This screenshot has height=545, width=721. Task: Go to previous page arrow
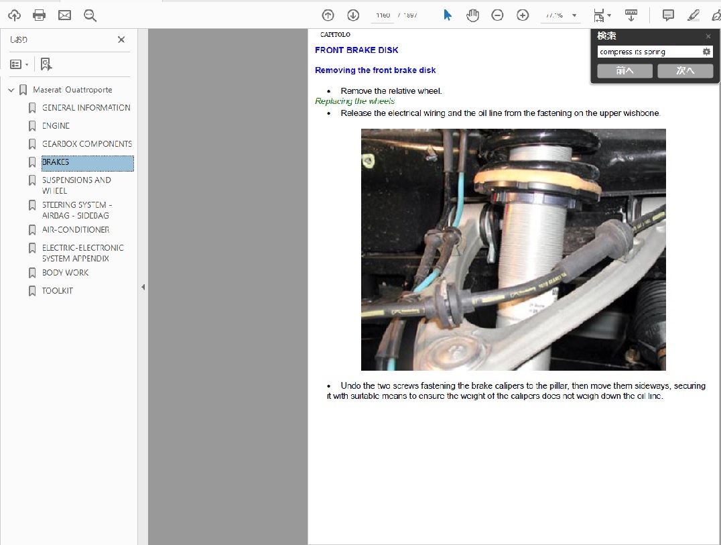[328, 15]
